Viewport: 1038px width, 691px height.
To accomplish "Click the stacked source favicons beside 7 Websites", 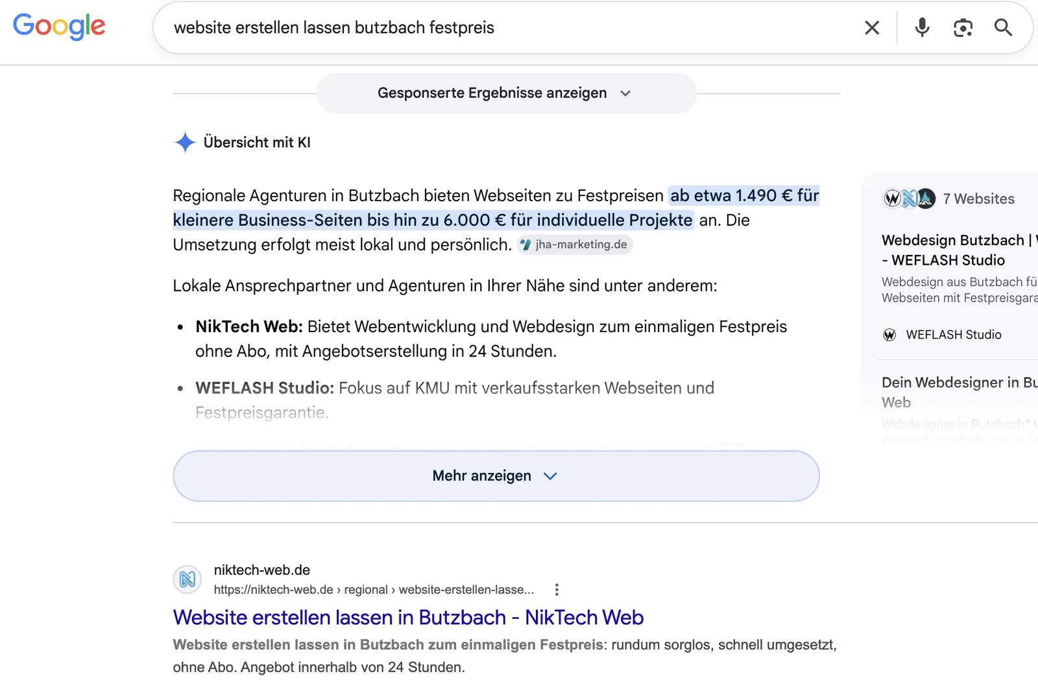I will tap(909, 199).
